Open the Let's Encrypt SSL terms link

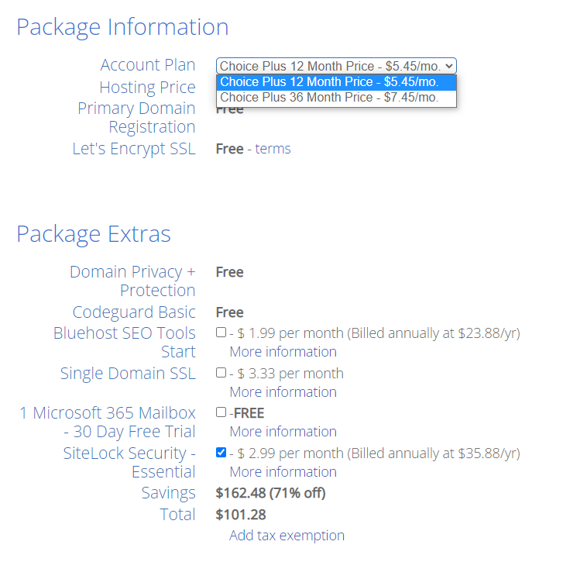click(273, 149)
